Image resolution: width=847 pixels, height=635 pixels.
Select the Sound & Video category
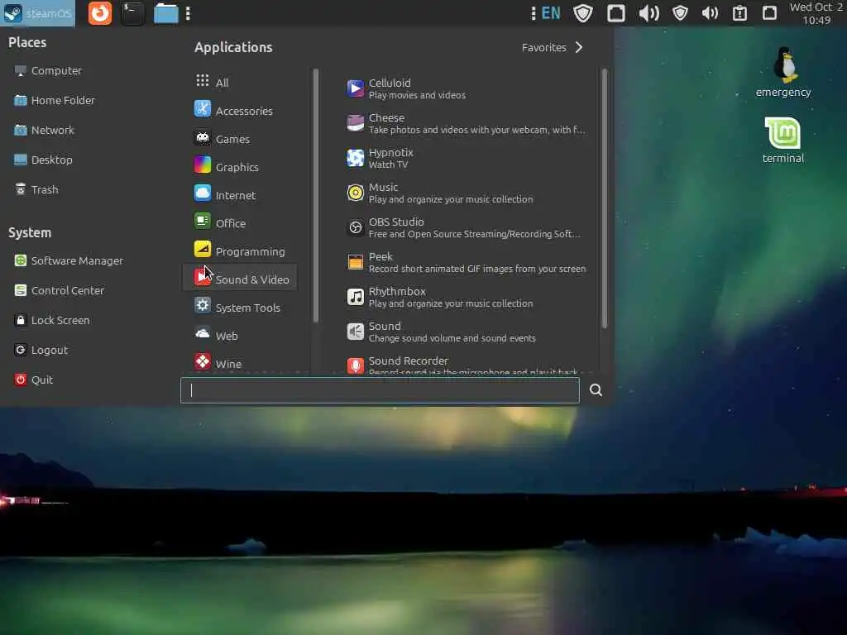[239, 277]
